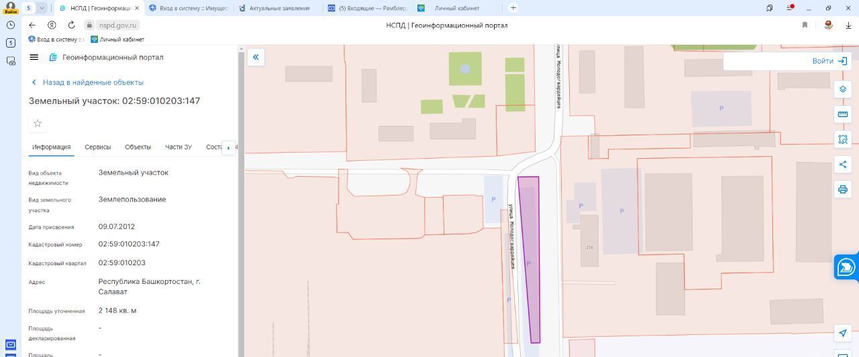Collapse the side panel with double-chevron button
Viewport: 859px width, 357px height.
(256, 57)
